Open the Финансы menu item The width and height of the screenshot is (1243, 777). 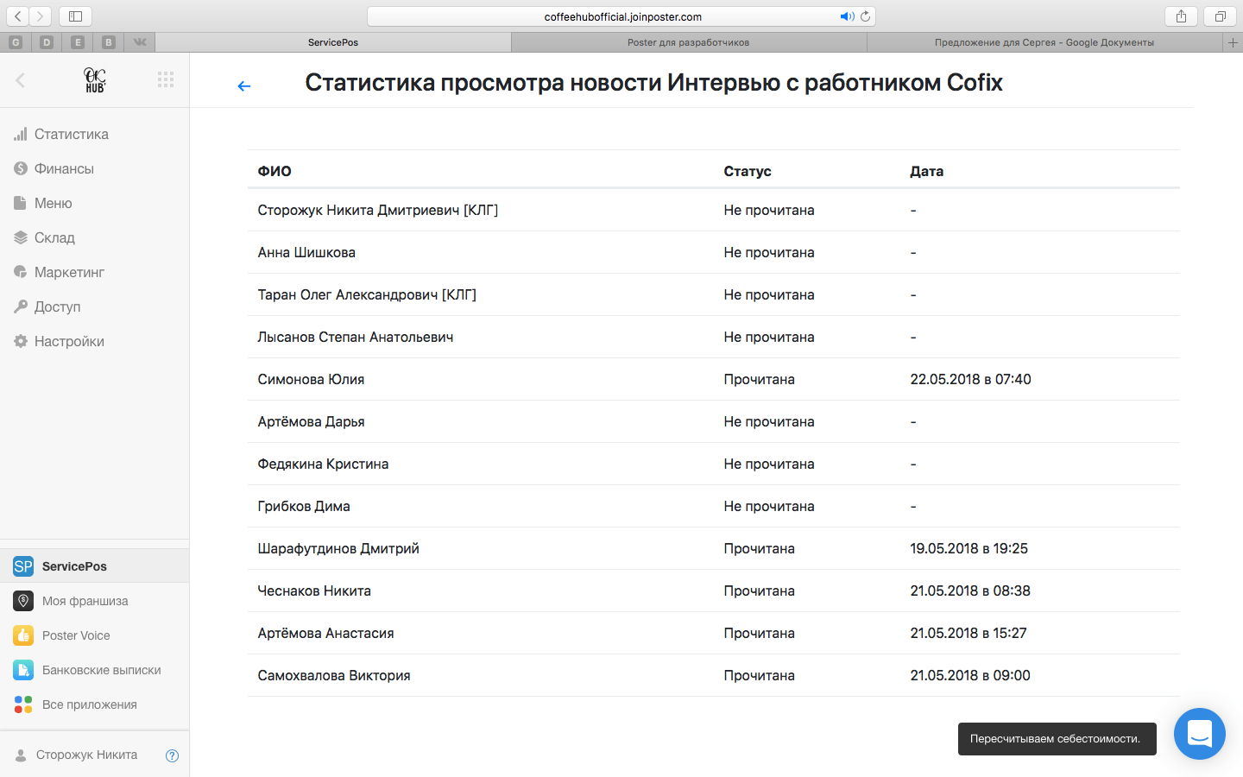pos(64,168)
